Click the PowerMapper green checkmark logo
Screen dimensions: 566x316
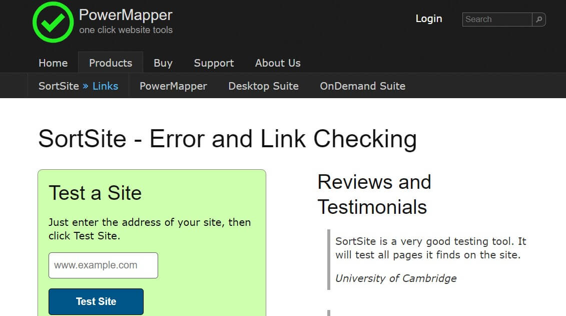(53, 22)
